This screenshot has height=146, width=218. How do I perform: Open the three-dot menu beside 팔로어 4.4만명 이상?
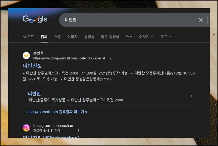(x=78, y=131)
